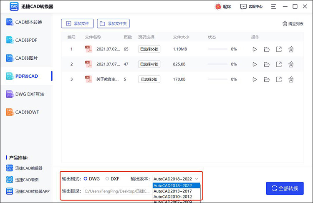The width and height of the screenshot is (313, 203).
Task: Open the 迅捷CAD编辑器 product recommendation
Action: (x=24, y=168)
